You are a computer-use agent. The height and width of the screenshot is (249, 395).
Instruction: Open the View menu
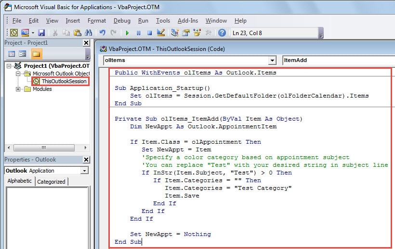pyautogui.click(x=52, y=21)
